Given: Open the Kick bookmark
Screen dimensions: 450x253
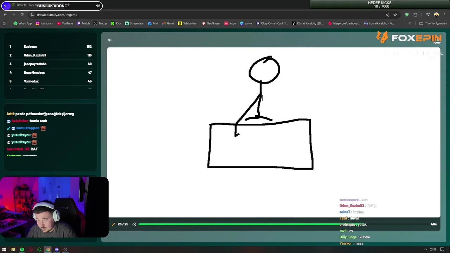Looking at the screenshot, I should (116, 24).
